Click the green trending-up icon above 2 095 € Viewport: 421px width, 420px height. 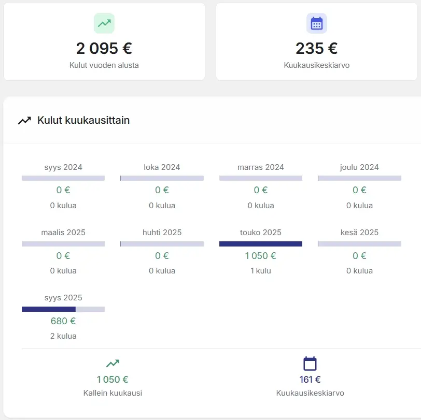(104, 23)
